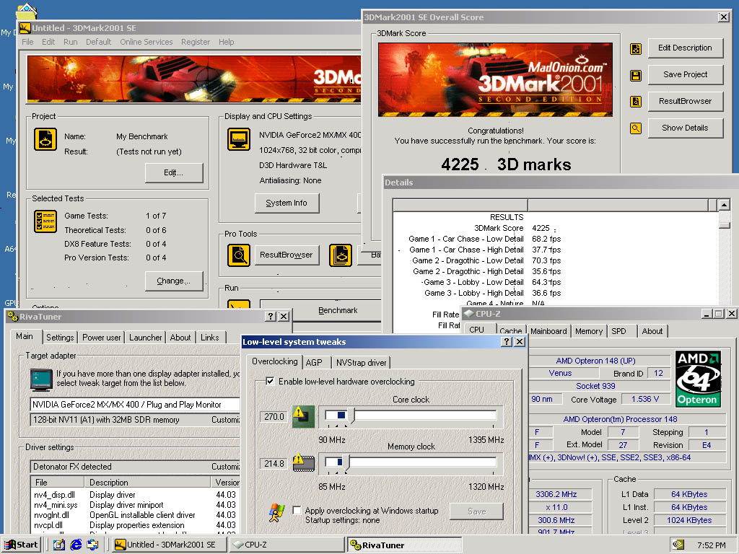
Task: Switch to RivaTuner Launcher tab
Action: [145, 338]
